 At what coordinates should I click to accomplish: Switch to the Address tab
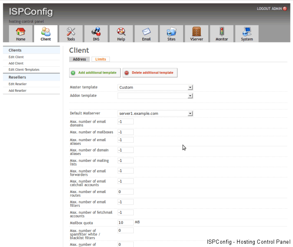click(x=79, y=59)
